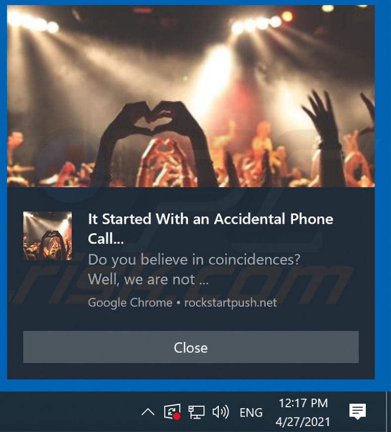This screenshot has height=432, width=391.
Task: Click the empty taskbar area left of chevron
Action: pyautogui.click(x=69, y=412)
